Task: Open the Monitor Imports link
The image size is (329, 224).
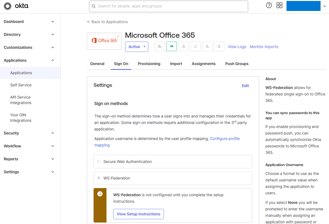Action: tap(264, 47)
